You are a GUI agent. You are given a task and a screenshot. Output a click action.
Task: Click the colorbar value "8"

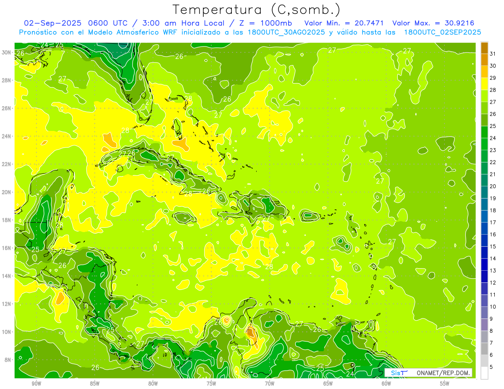[x=491, y=331]
